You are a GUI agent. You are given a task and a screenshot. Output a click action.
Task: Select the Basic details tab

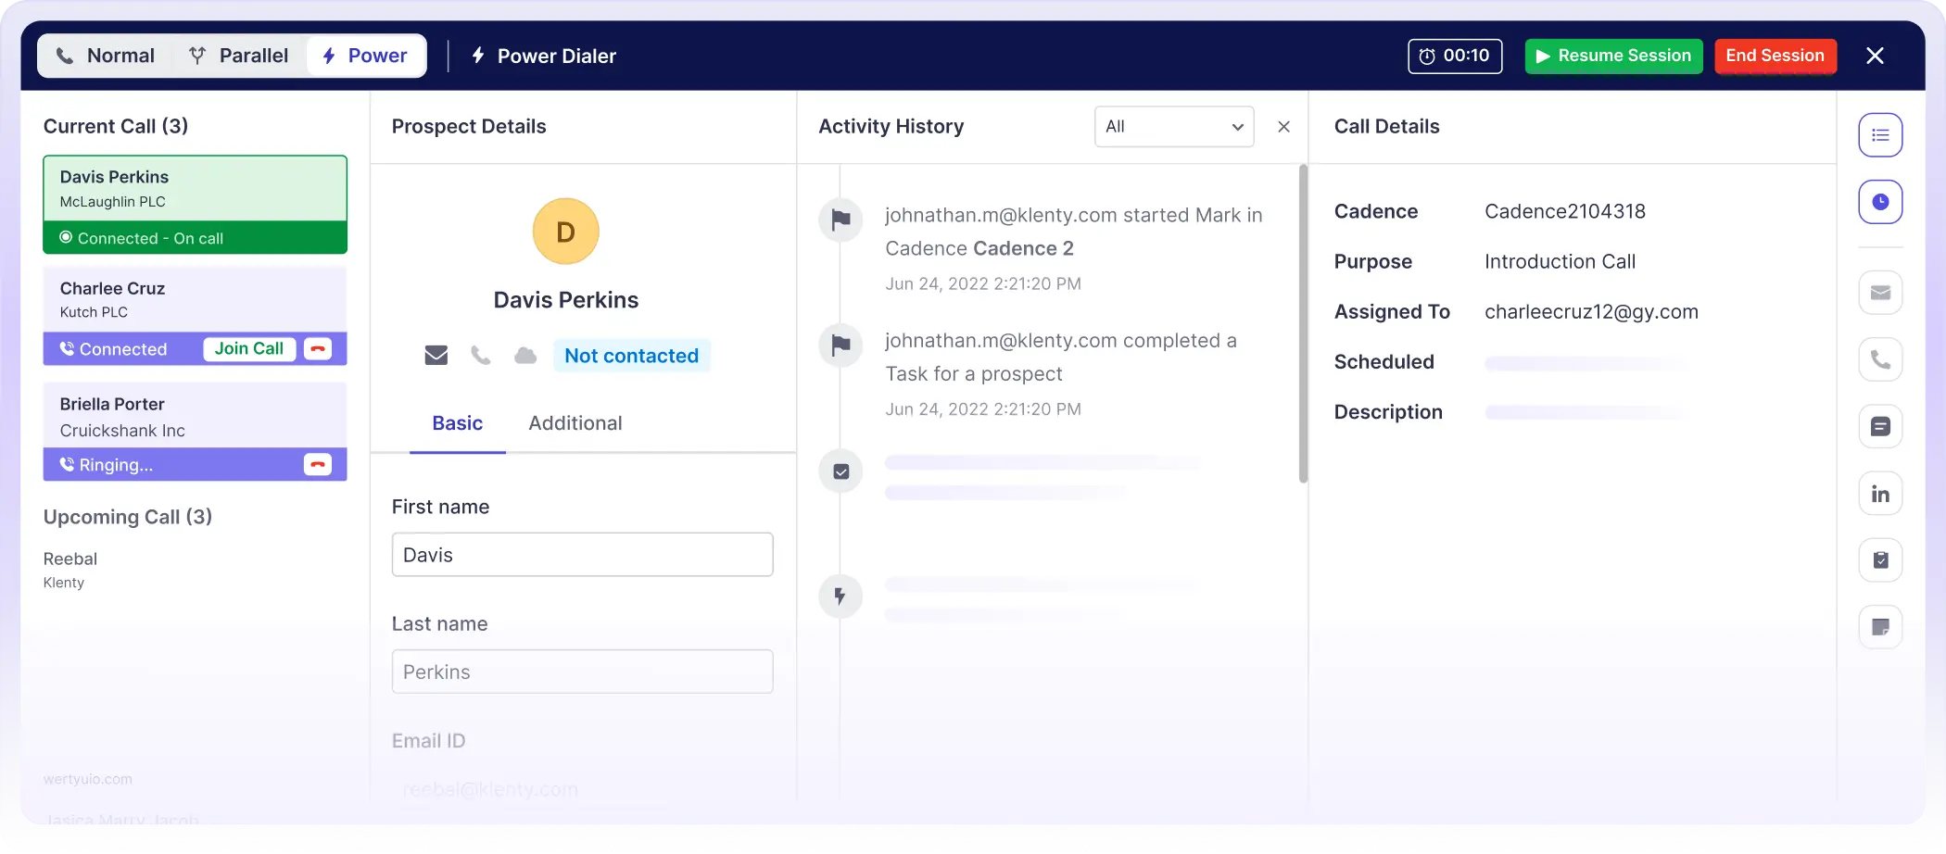click(x=457, y=423)
